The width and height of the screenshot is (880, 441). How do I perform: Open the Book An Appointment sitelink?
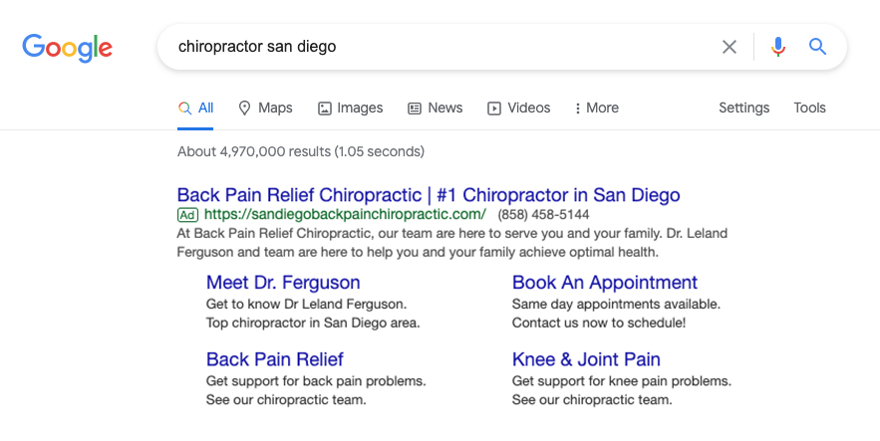(604, 282)
